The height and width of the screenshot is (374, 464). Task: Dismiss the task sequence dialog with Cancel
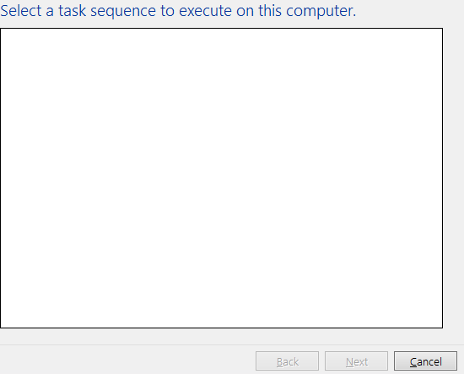tap(425, 361)
